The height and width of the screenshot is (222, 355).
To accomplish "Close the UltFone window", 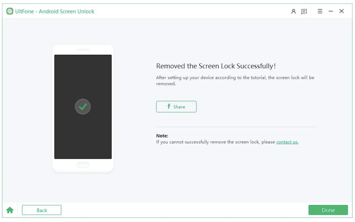I will [341, 12].
